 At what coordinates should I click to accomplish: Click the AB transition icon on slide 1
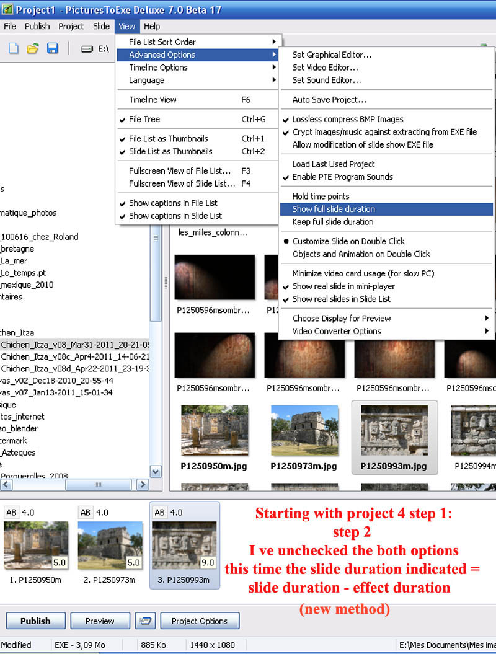(x=11, y=512)
